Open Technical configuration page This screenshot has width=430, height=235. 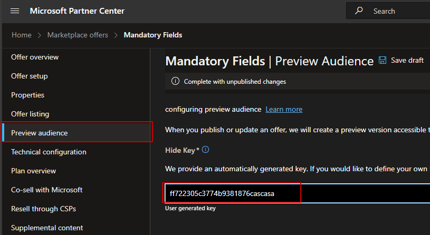click(x=49, y=152)
